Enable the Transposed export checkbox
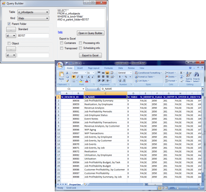 click(62, 48)
